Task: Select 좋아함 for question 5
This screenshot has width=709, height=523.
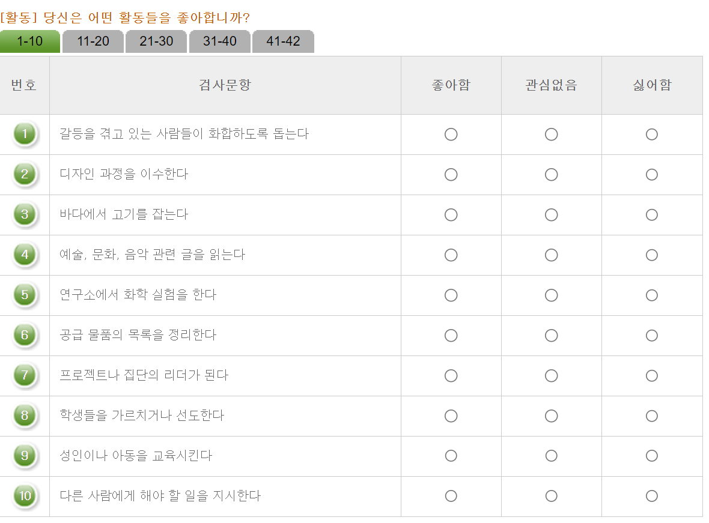Action: coord(451,295)
